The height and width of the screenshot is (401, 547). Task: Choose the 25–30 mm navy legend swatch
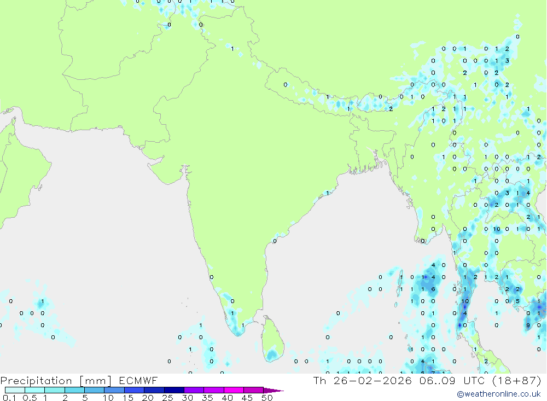pos(174,390)
